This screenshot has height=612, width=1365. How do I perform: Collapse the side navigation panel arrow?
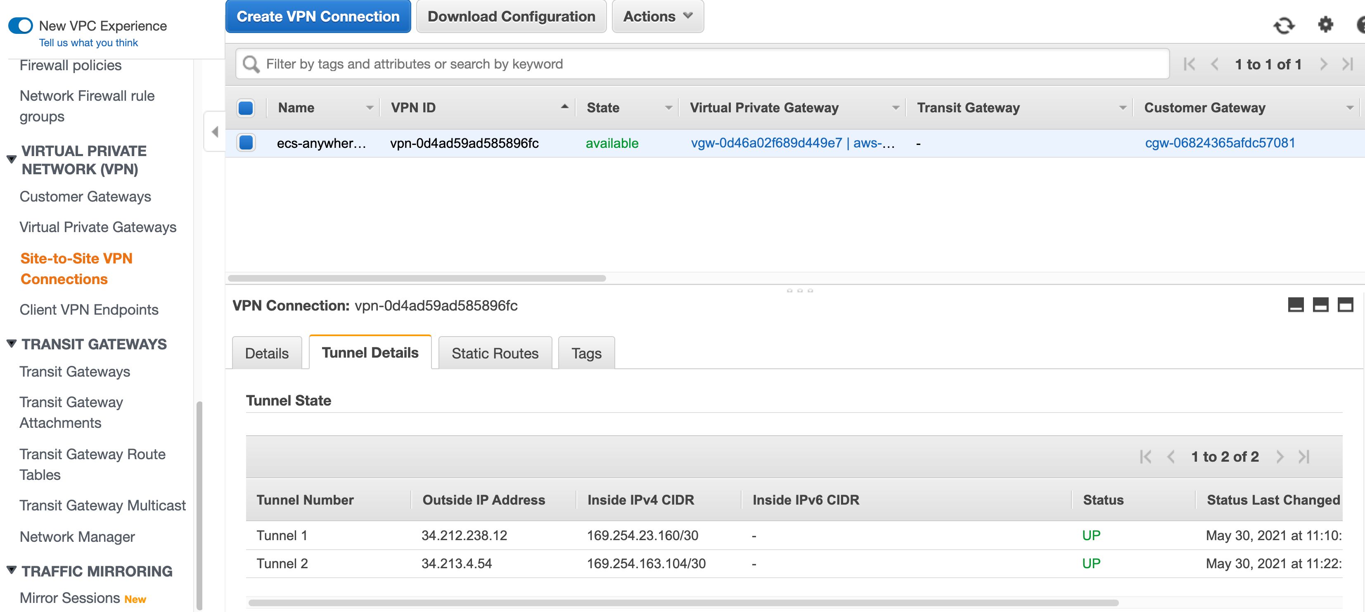(x=215, y=131)
